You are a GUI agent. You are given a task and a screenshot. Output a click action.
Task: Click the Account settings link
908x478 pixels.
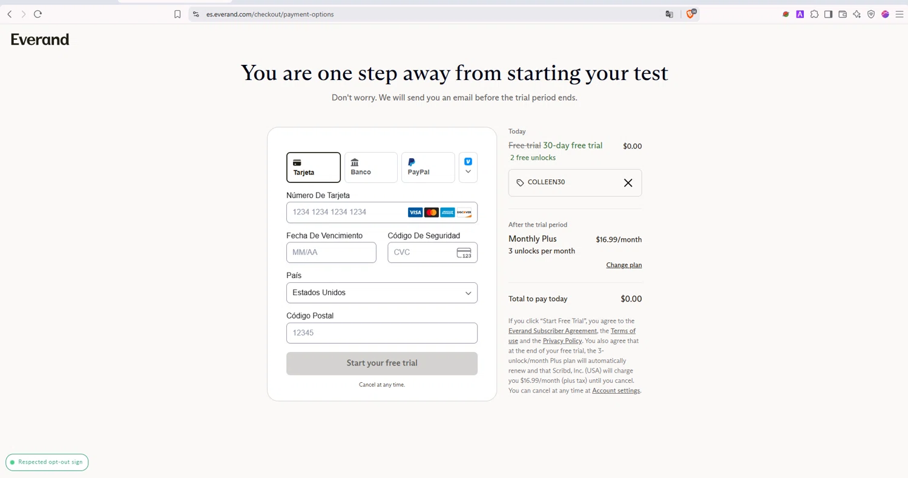pyautogui.click(x=616, y=391)
